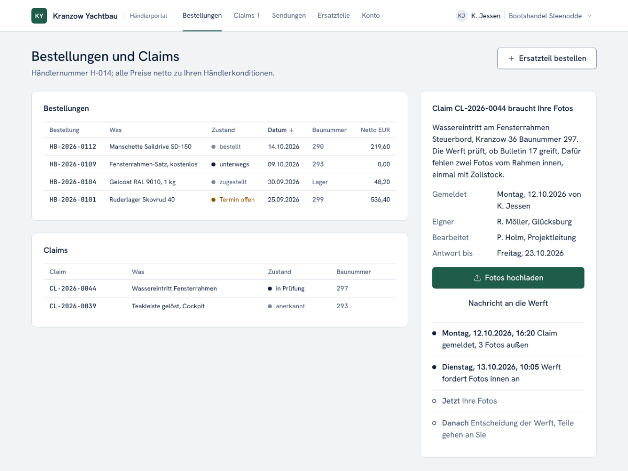Sort by the Datum column arrow
Viewport: 628px width, 471px height.
click(x=291, y=130)
